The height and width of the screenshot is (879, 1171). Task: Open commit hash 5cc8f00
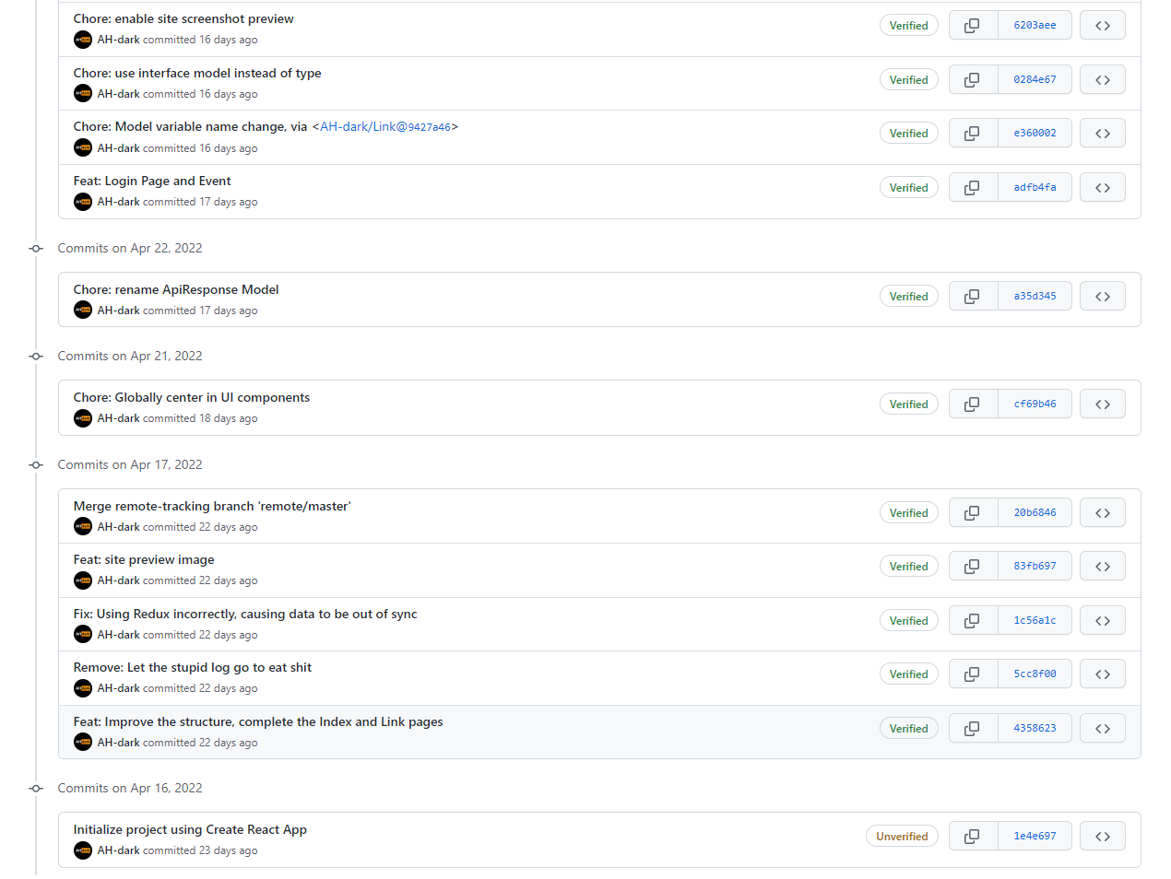click(1035, 674)
